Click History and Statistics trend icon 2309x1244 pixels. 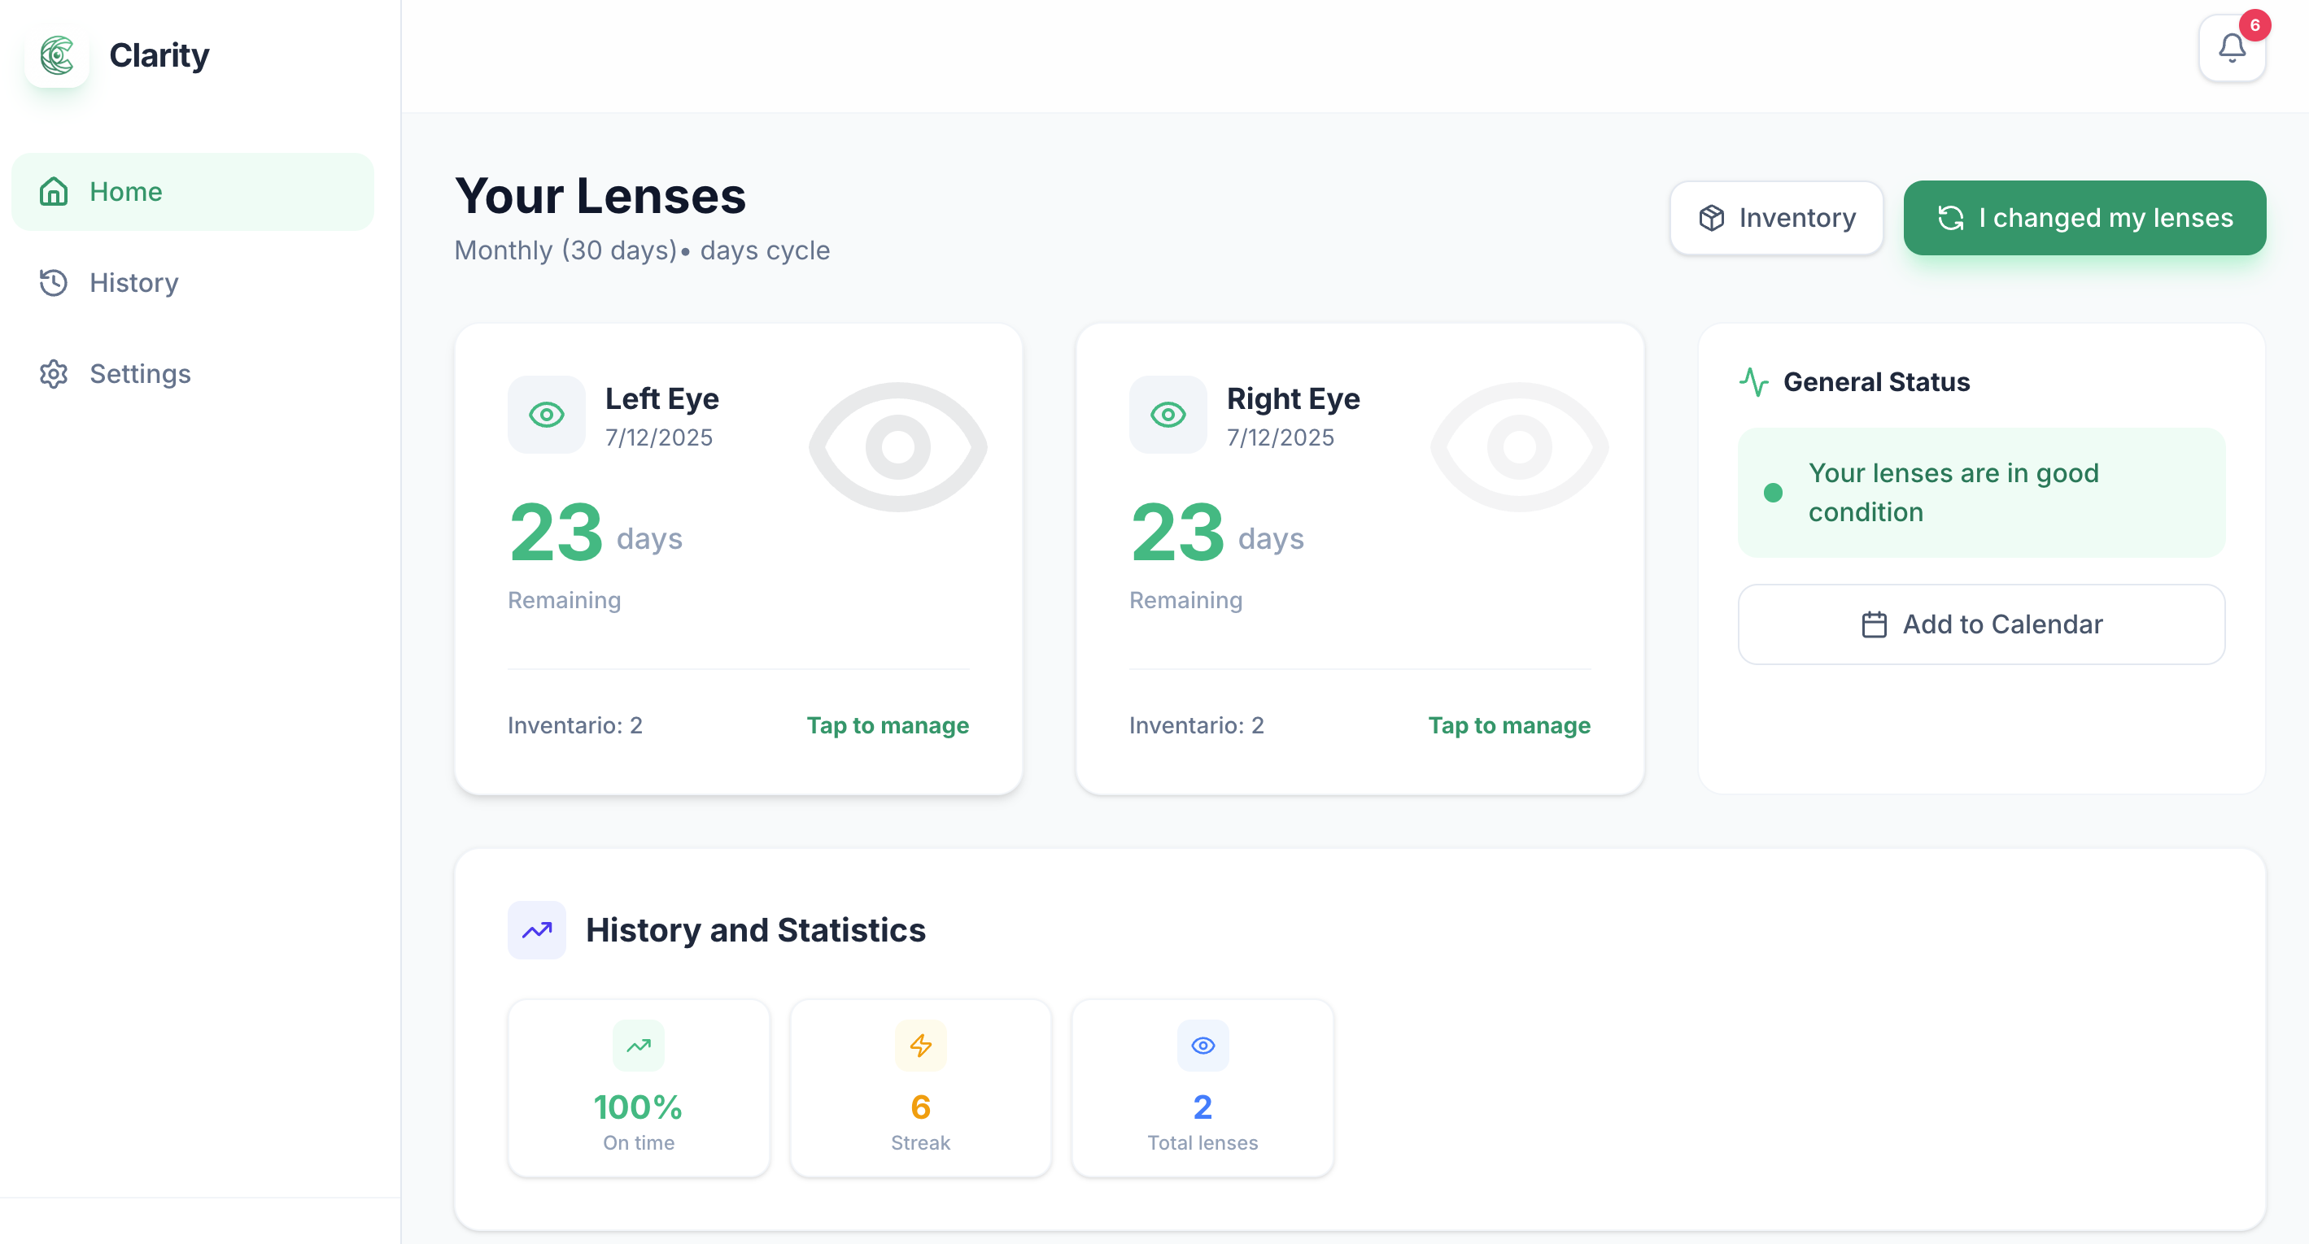[x=536, y=929]
